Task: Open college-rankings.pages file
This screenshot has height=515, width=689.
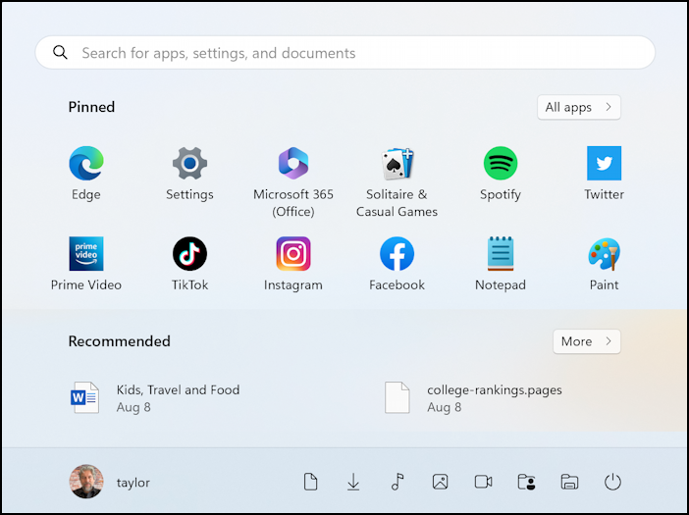Action: coord(473,397)
